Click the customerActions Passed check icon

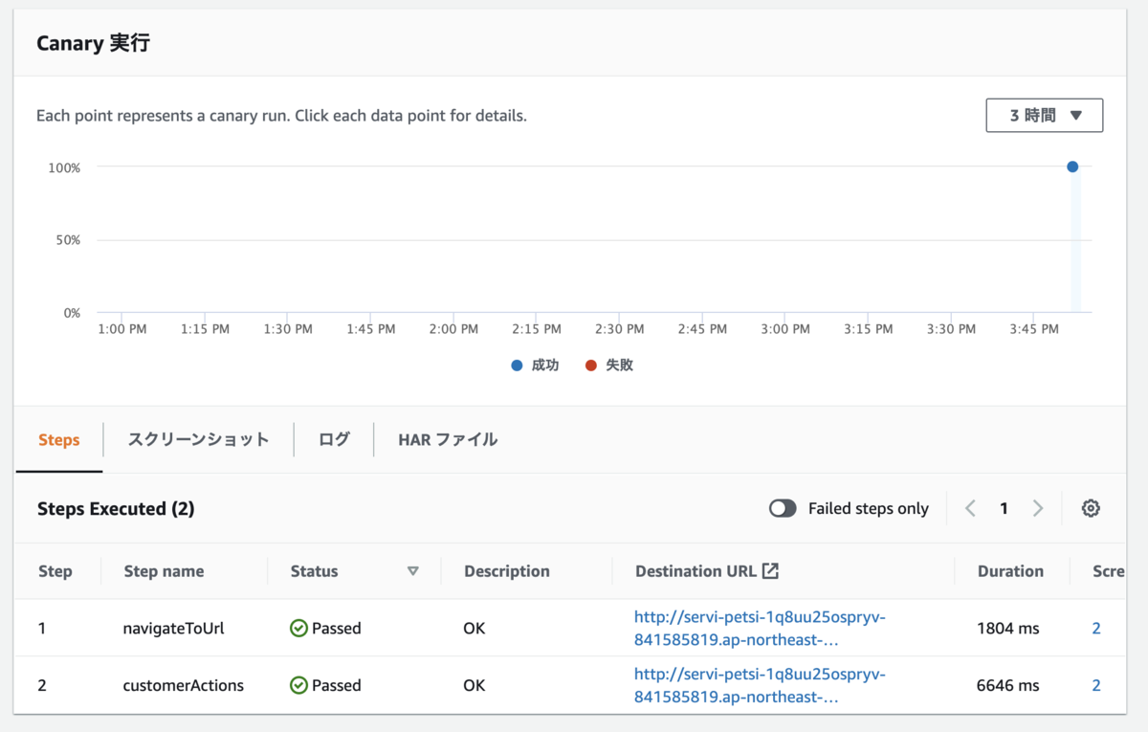(x=299, y=685)
